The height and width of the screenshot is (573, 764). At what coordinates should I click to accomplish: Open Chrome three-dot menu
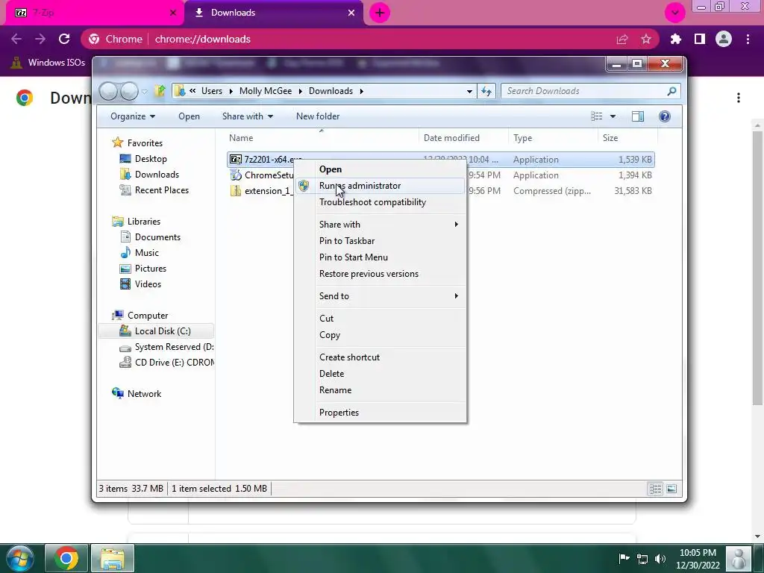pos(748,39)
